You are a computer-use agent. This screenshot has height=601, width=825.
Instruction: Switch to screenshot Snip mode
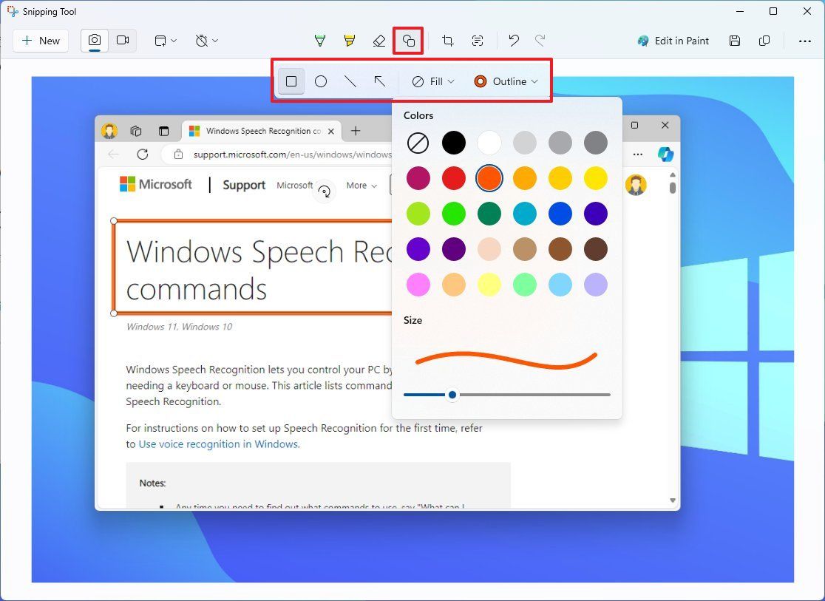point(95,41)
